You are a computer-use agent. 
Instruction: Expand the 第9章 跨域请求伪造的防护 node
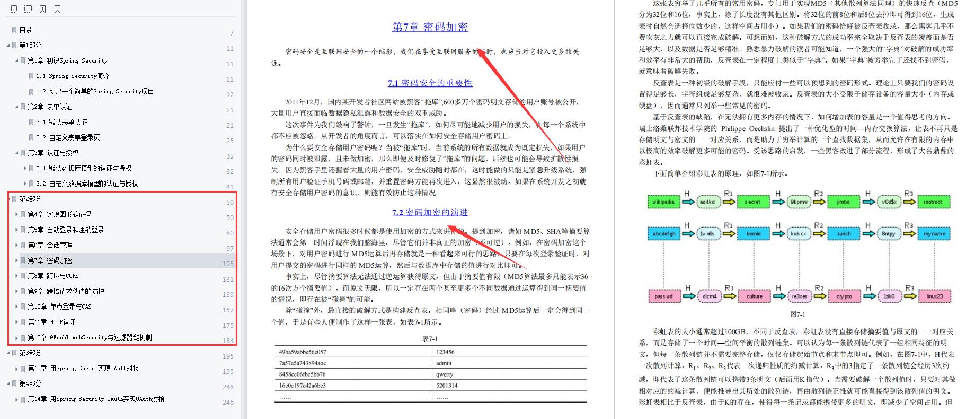16,291
